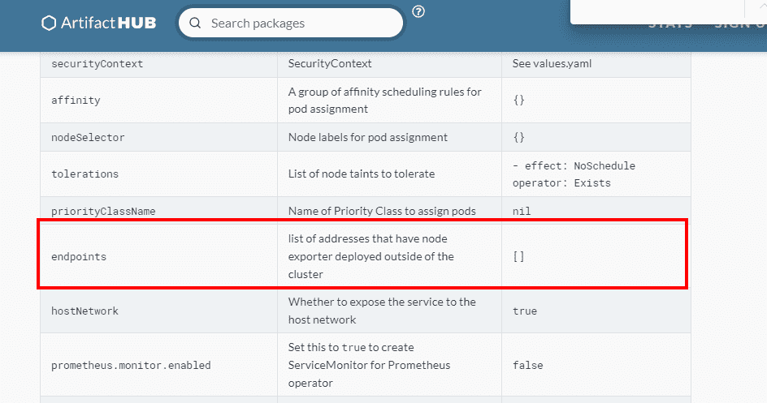Viewport: 767px width, 403px height.
Task: Click the Artifact Hub hexagon logo icon
Action: click(49, 23)
